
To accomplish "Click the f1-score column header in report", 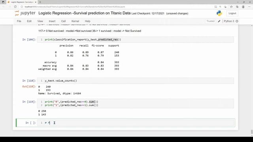I will (x=98, y=46).
